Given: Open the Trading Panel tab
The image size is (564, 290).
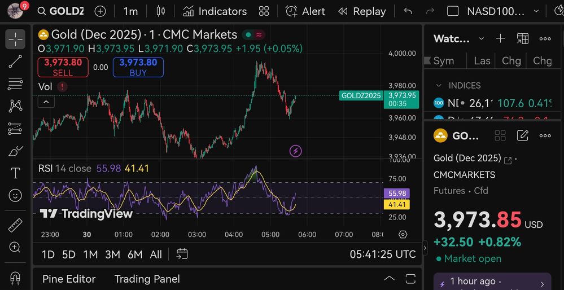Looking at the screenshot, I should 147,279.
